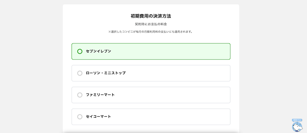Viewport: 307px width, 133px height.
Task: Click the セイコーマート label text
Action: 98,117
